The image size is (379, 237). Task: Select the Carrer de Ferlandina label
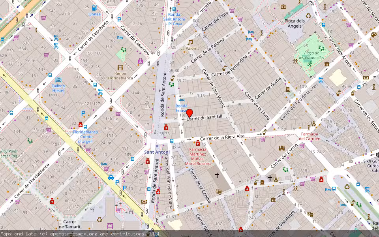(229, 66)
